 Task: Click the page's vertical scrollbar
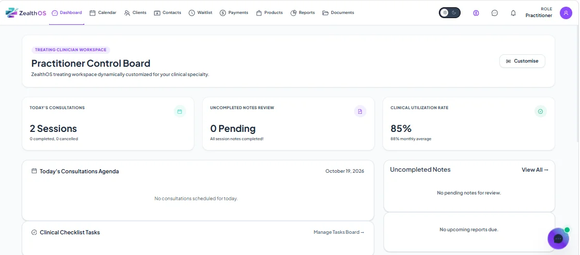[578, 84]
